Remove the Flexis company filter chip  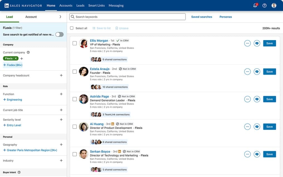click(x=16, y=58)
